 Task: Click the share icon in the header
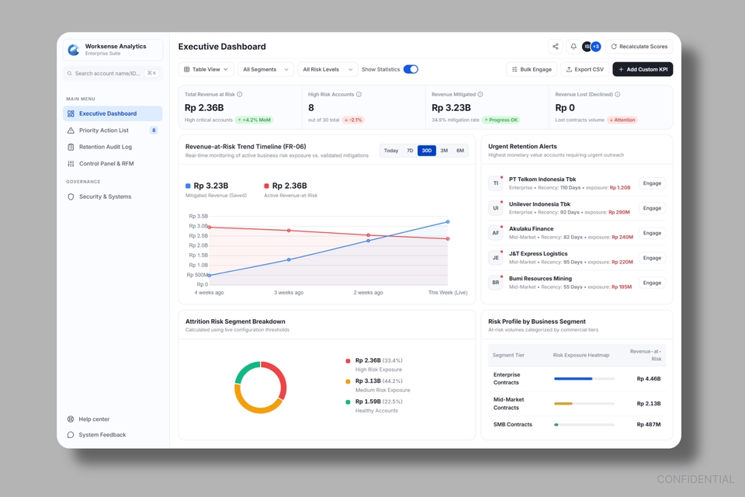(555, 47)
